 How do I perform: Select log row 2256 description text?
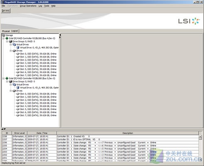106,142
